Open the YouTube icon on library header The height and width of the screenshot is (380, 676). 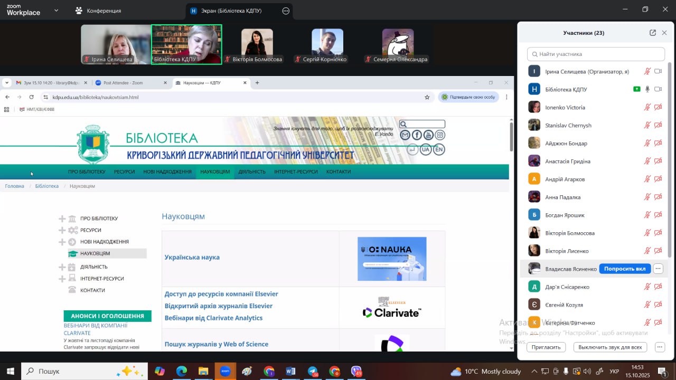pyautogui.click(x=428, y=135)
